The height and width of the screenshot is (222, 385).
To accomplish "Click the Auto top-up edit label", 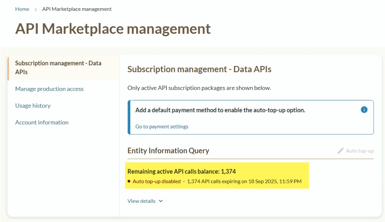I will point(360,151).
